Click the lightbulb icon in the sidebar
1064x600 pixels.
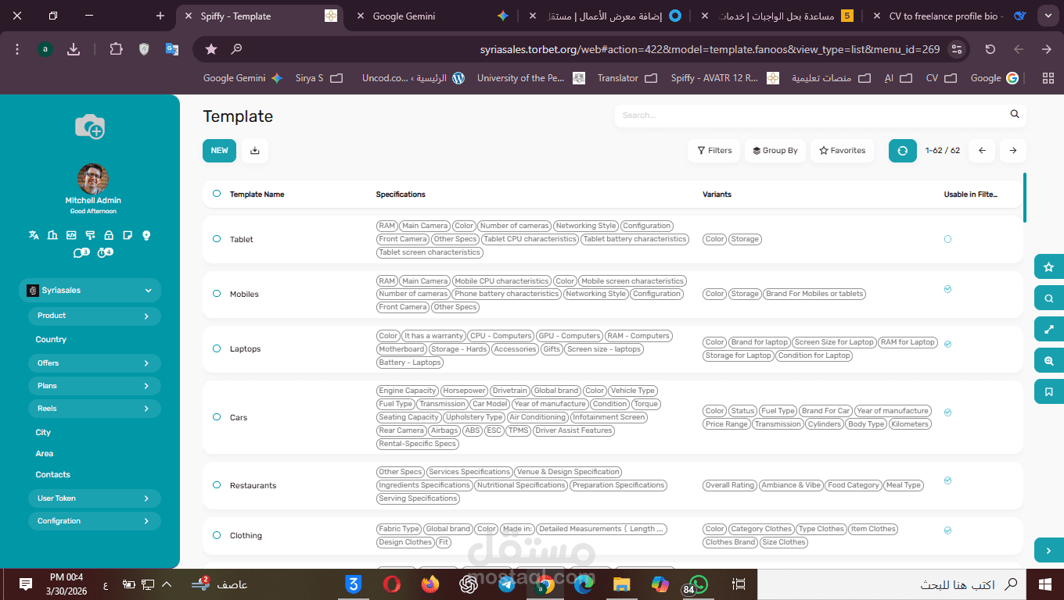click(146, 235)
